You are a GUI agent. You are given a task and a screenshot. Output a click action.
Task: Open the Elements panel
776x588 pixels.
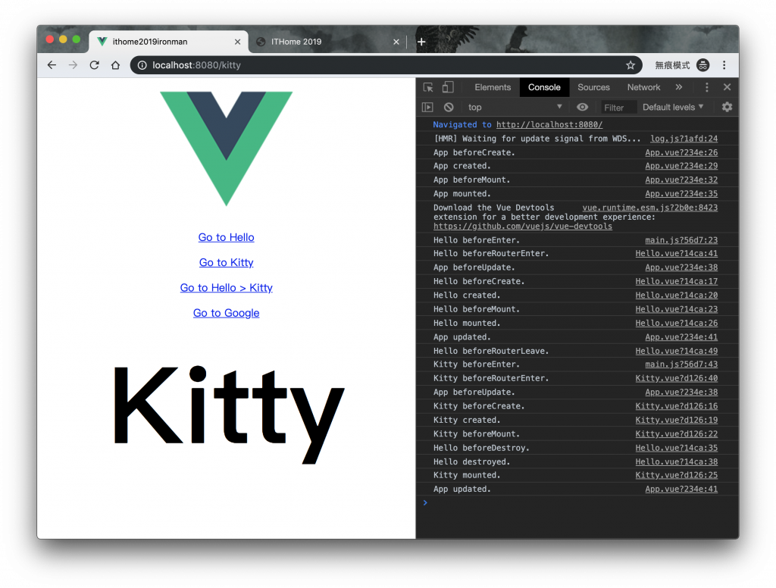pos(493,87)
